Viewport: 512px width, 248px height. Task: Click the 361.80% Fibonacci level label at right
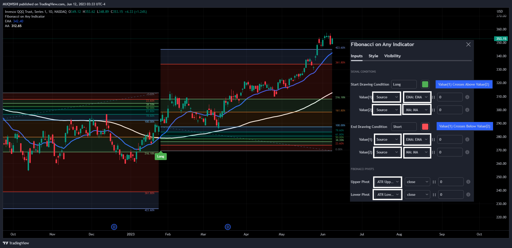(x=340, y=63)
